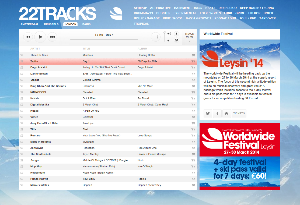Click the Twitter icon in Worldwide Festival panel
The width and height of the screenshot is (300, 205).
point(208,114)
